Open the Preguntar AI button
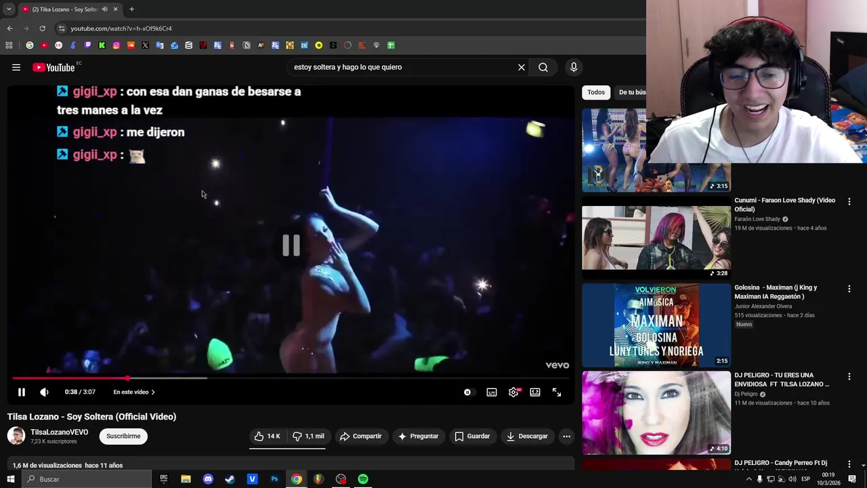Screen dimensions: 867x488 [418, 436]
